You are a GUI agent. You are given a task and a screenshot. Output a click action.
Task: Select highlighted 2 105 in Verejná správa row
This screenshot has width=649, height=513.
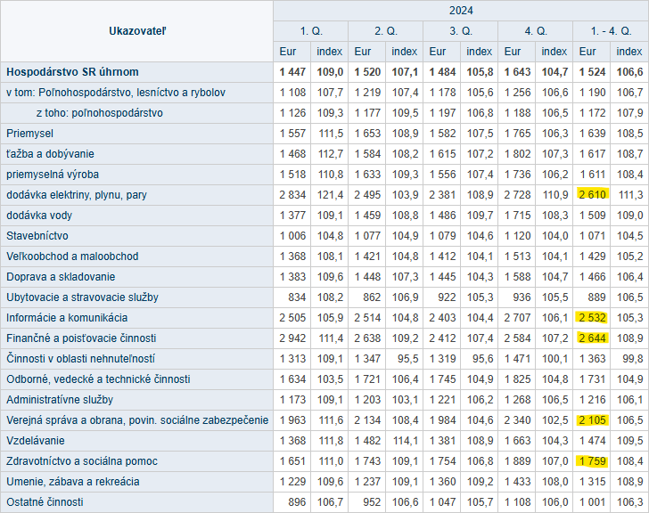coord(593,420)
